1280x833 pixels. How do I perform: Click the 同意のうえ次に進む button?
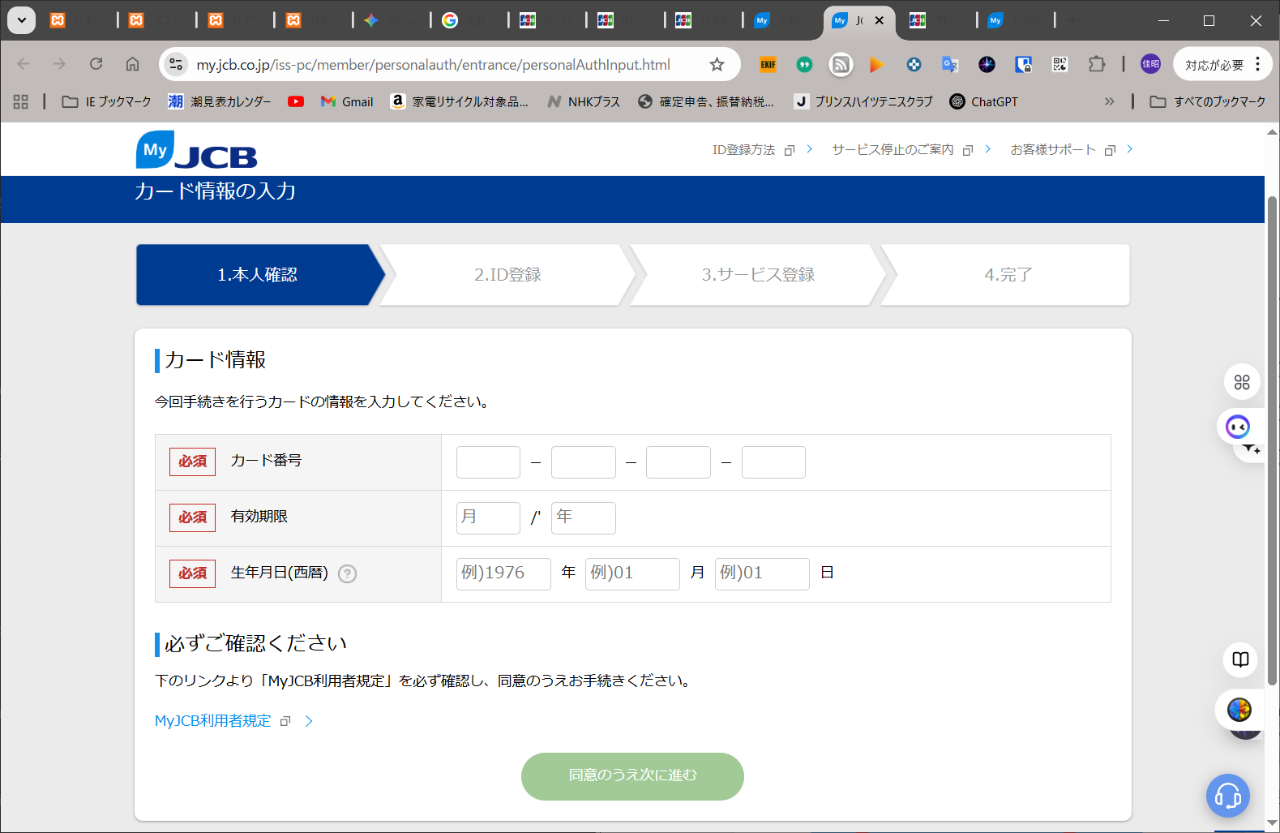tap(632, 776)
